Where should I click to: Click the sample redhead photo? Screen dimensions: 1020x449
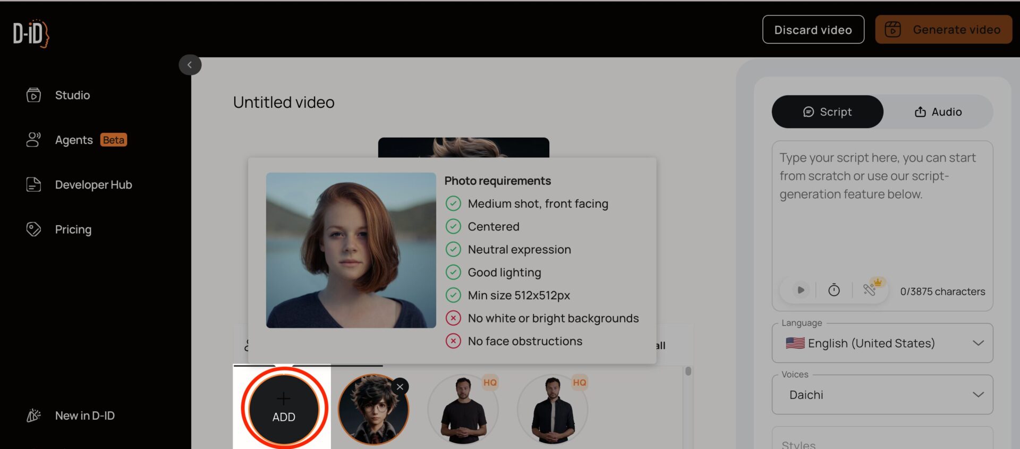click(351, 250)
